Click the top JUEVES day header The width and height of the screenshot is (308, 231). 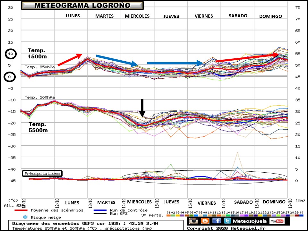[171, 16]
